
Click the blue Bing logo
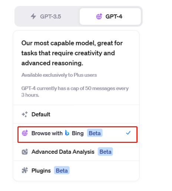point(67,133)
